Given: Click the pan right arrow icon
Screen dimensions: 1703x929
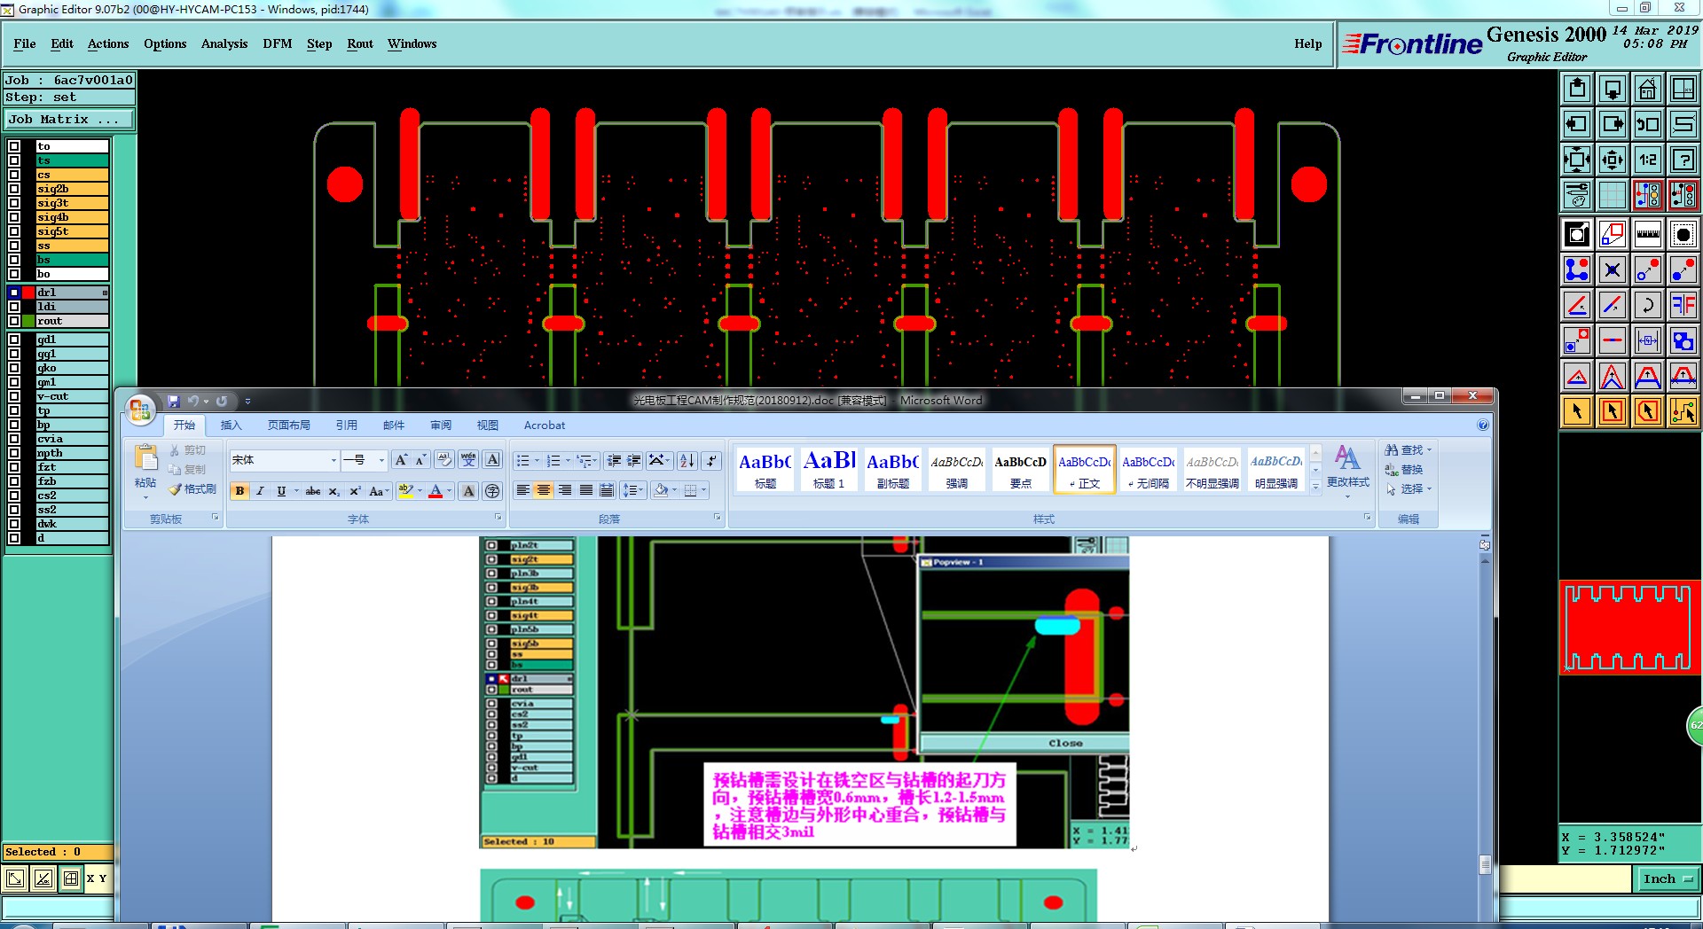Looking at the screenshot, I should point(1612,124).
